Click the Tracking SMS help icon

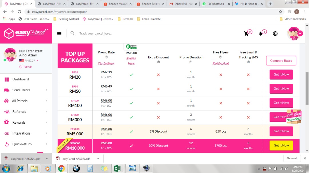point(248,62)
